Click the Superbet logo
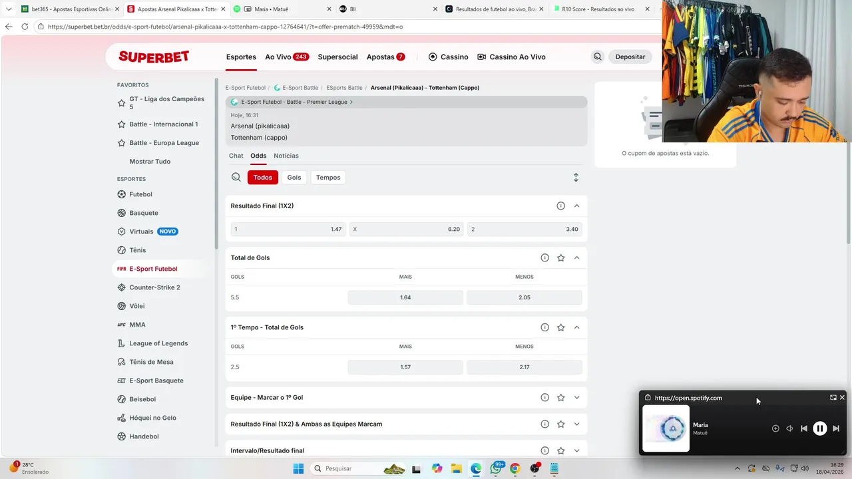The width and height of the screenshot is (852, 479). [154, 57]
